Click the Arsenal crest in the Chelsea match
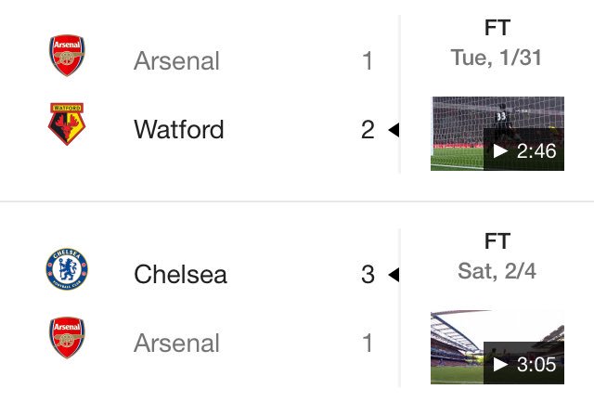The image size is (594, 402). coord(67,338)
